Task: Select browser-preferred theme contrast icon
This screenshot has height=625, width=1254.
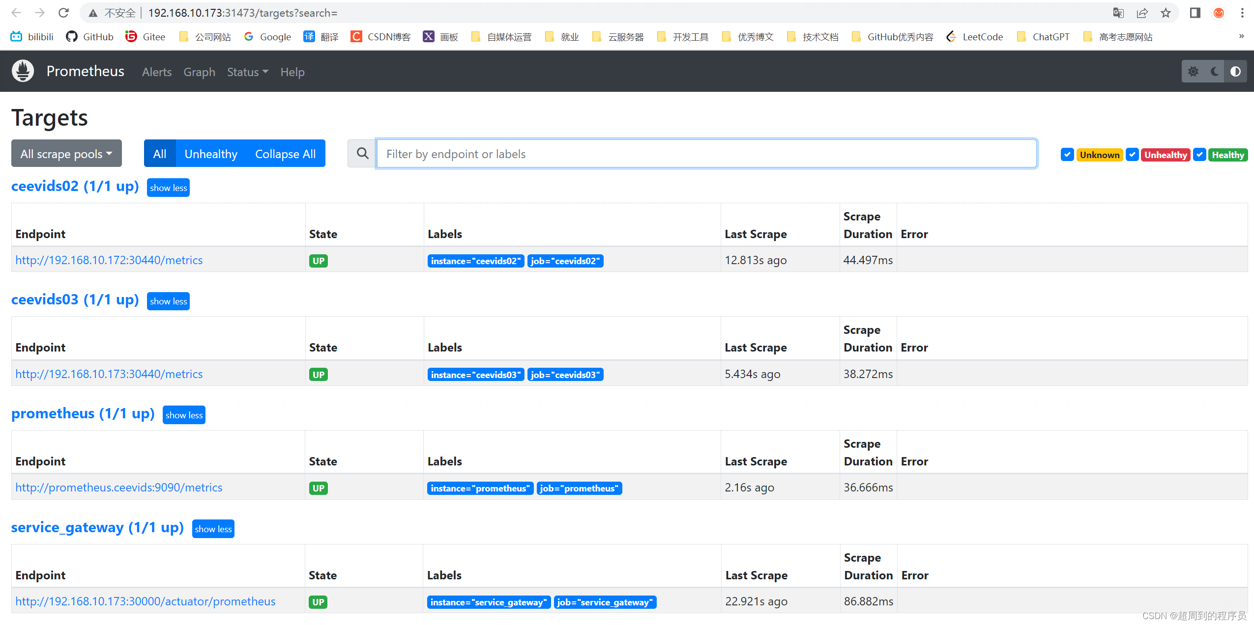Action: (x=1235, y=72)
